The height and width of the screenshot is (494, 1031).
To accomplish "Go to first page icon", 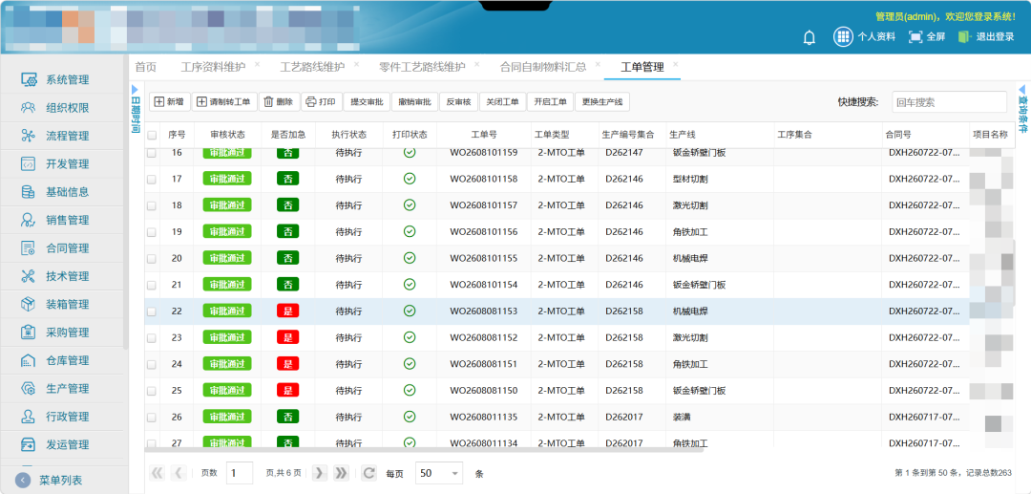I will (x=158, y=472).
